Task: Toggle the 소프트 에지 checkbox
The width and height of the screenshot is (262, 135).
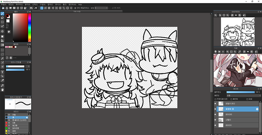Action: (x=110, y=8)
